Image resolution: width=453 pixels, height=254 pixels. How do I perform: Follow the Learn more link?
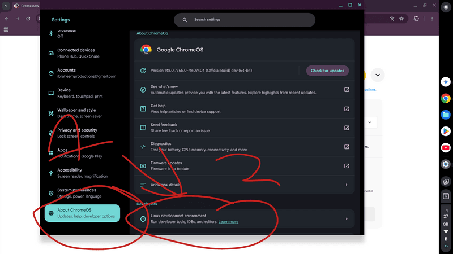pyautogui.click(x=228, y=222)
